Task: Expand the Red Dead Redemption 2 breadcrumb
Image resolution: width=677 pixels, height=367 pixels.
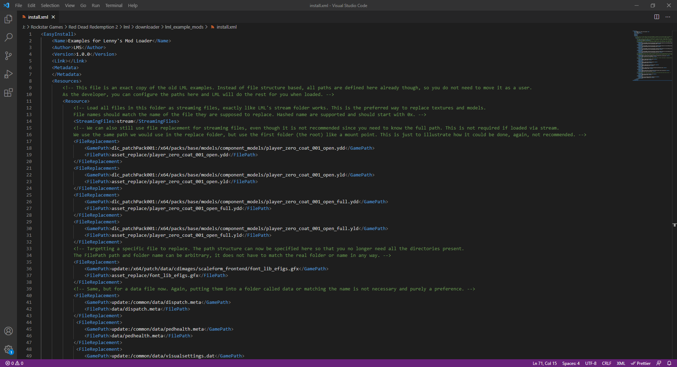Action: pyautogui.click(x=93, y=27)
